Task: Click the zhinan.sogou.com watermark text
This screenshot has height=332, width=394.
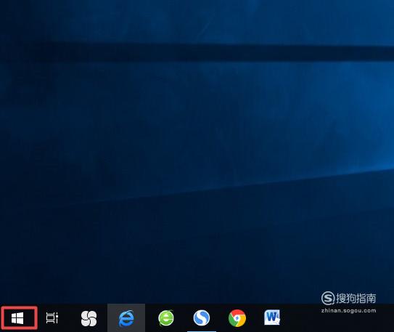Action: coord(348,311)
